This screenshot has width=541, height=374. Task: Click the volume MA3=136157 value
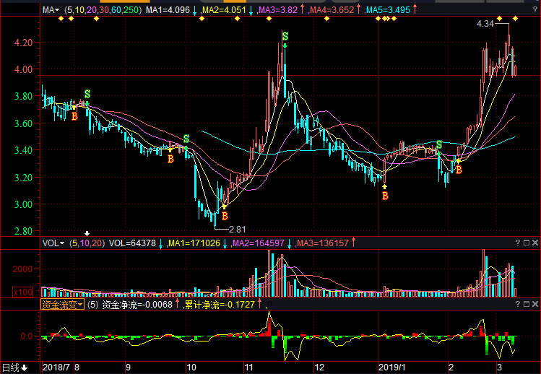pyautogui.click(x=323, y=243)
